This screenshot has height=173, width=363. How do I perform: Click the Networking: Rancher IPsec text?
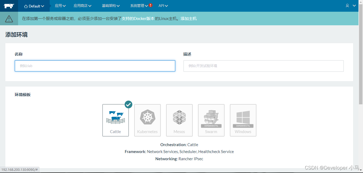[179, 159]
